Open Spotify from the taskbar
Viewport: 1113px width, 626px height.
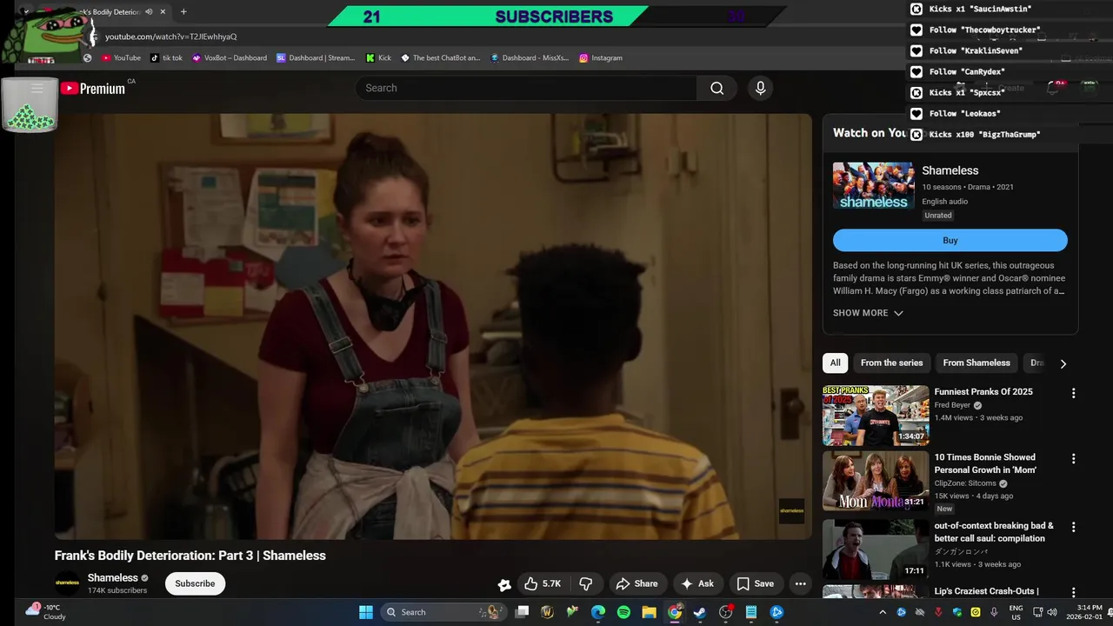click(x=623, y=612)
